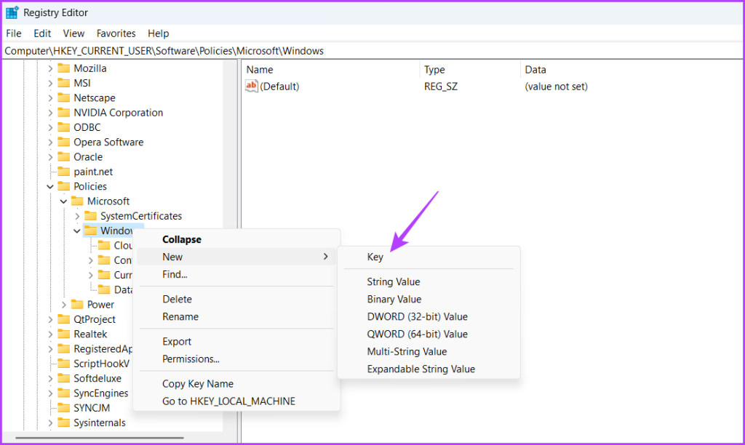This screenshot has height=445, width=745.
Task: Select Binary Value in the submenu
Action: [x=429, y=299]
